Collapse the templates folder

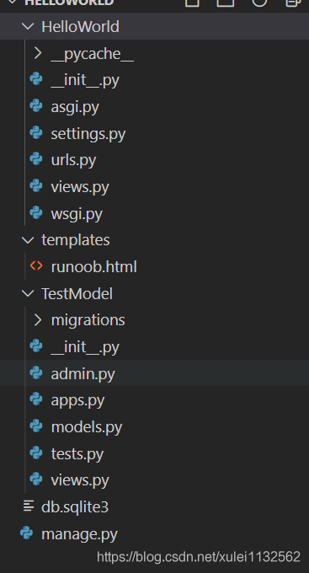pos(28,240)
